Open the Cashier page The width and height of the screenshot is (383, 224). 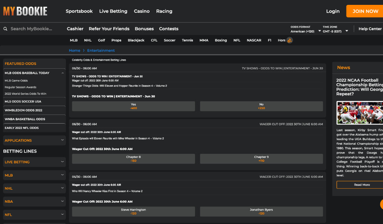coord(75,29)
